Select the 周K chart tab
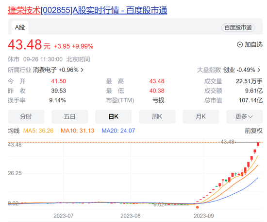267x222 pixels. pyautogui.click(x=157, y=117)
